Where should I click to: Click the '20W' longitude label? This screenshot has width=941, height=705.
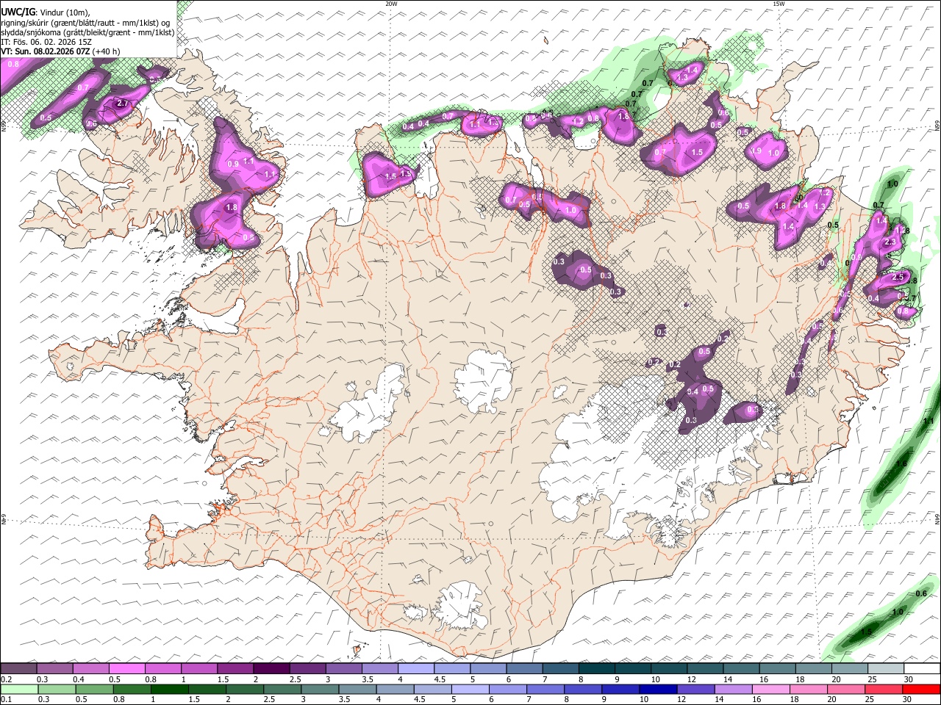tap(391, 4)
